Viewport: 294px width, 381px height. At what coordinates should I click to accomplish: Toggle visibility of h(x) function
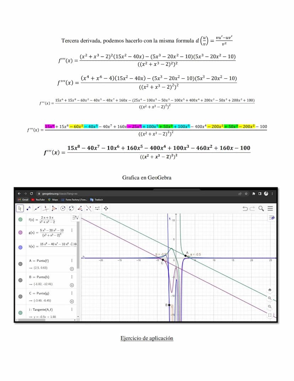20,247
